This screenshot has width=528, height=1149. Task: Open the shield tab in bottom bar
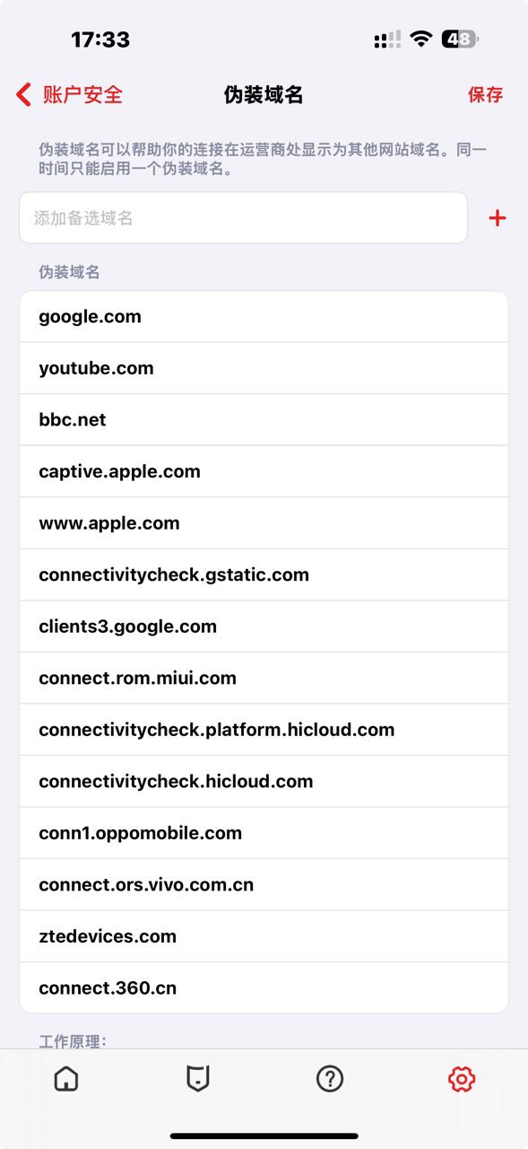198,1078
